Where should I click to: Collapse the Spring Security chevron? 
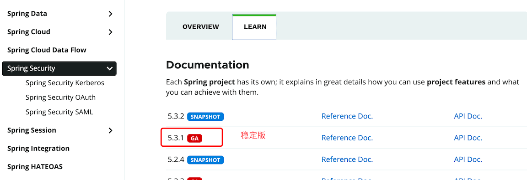tap(110, 69)
